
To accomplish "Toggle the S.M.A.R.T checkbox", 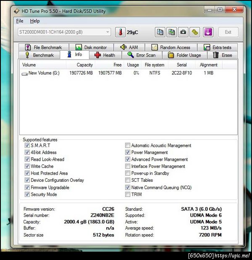I will coord(27,145).
